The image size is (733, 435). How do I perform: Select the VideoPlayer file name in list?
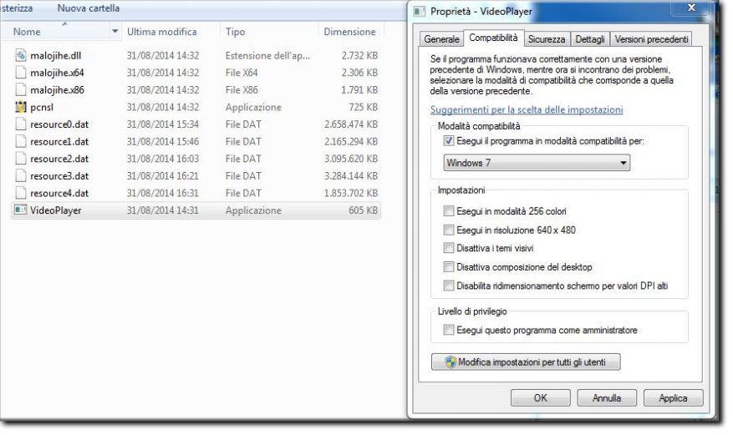pyautogui.click(x=56, y=211)
